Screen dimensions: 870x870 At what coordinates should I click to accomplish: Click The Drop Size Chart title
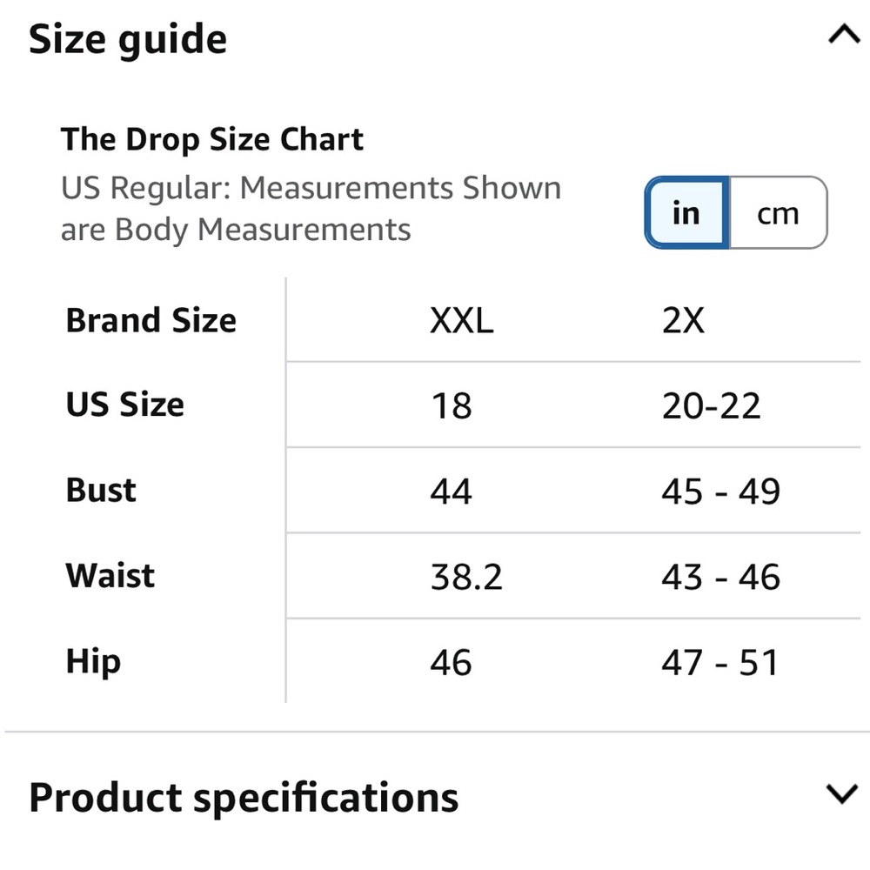pyautogui.click(x=212, y=139)
